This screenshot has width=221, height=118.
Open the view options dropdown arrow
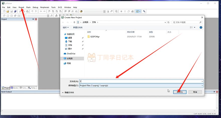tap(195, 27)
